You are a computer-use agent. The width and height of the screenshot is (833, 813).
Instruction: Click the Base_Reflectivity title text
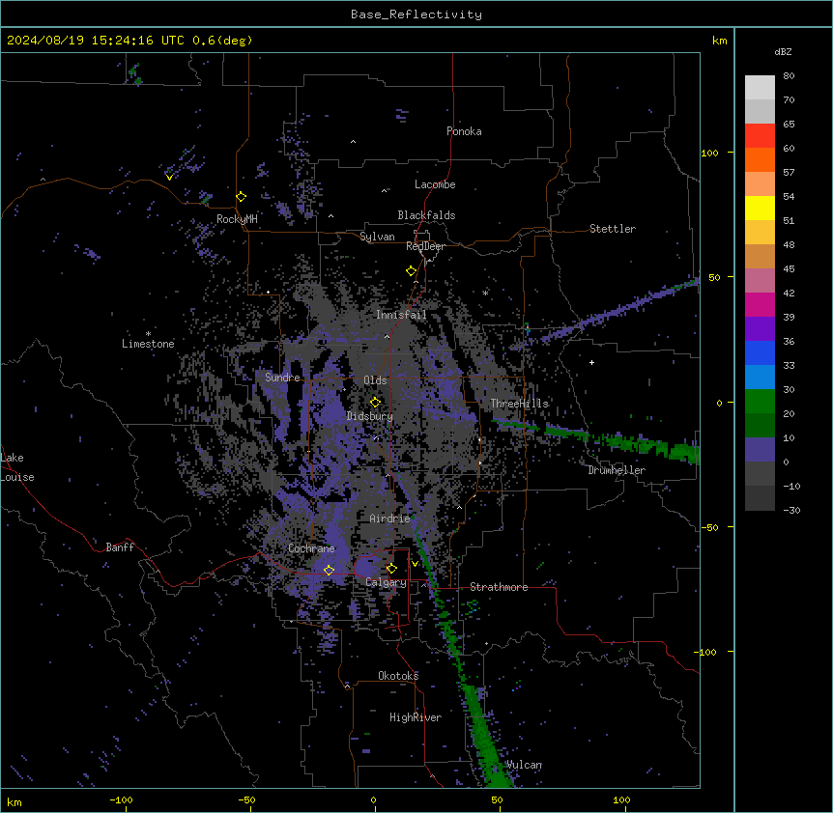tap(416, 14)
